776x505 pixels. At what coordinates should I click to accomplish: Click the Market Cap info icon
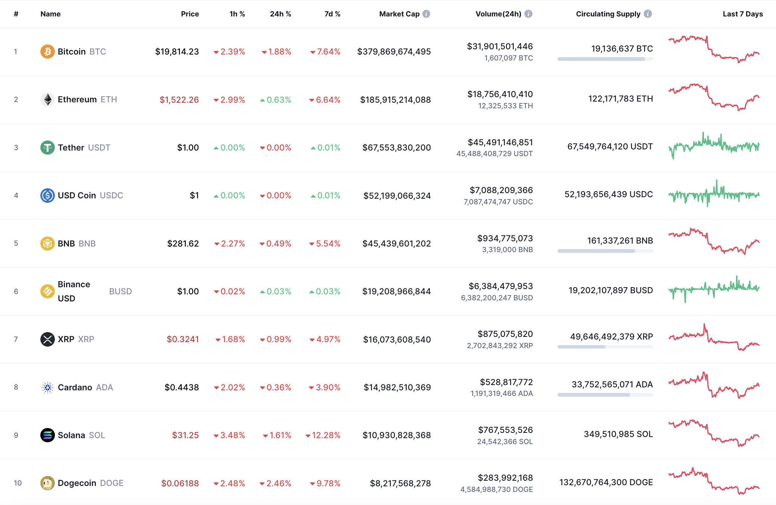[426, 14]
